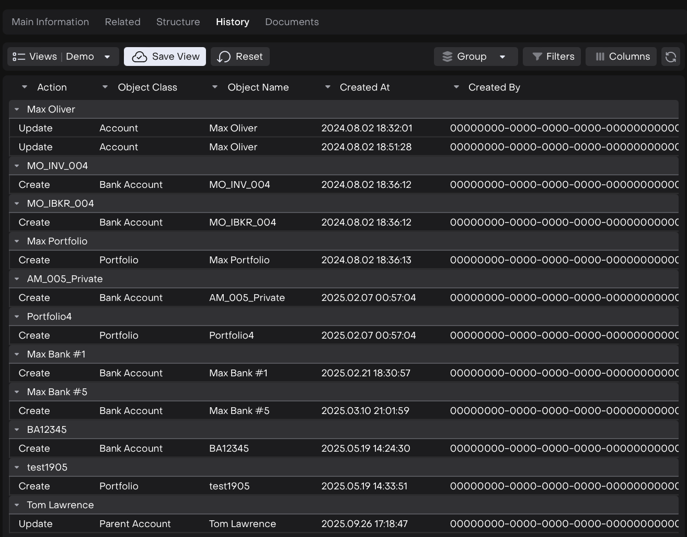Open the Created At column dropdown arrow
687x537 pixels.
click(x=328, y=87)
